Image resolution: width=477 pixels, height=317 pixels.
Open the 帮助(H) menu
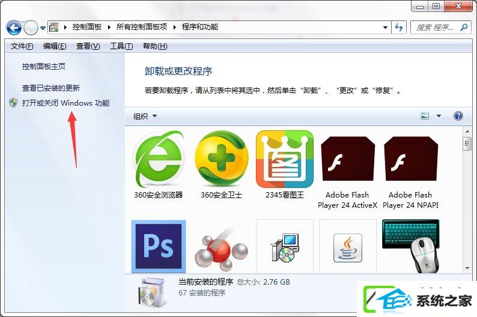(155, 46)
